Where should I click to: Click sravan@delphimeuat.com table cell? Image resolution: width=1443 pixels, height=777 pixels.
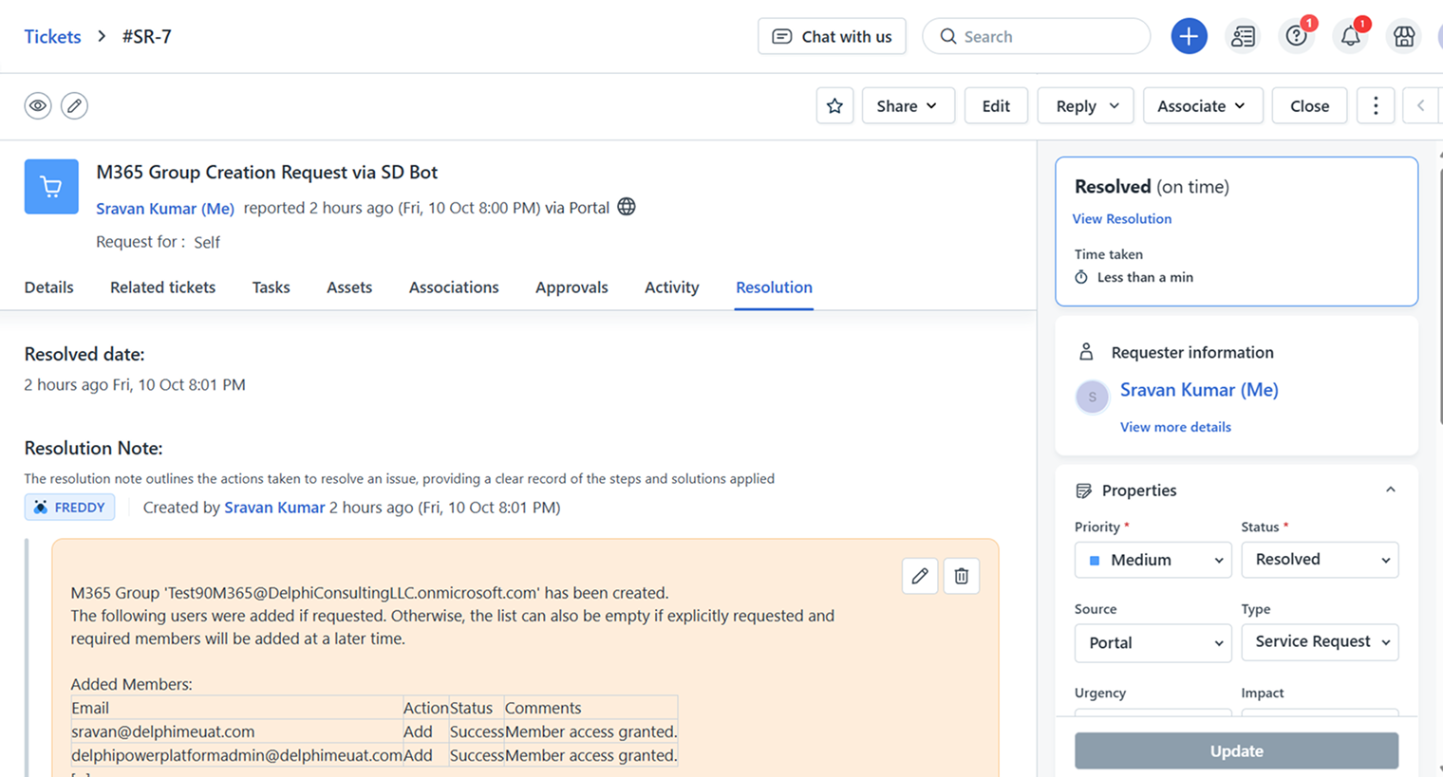click(x=236, y=731)
